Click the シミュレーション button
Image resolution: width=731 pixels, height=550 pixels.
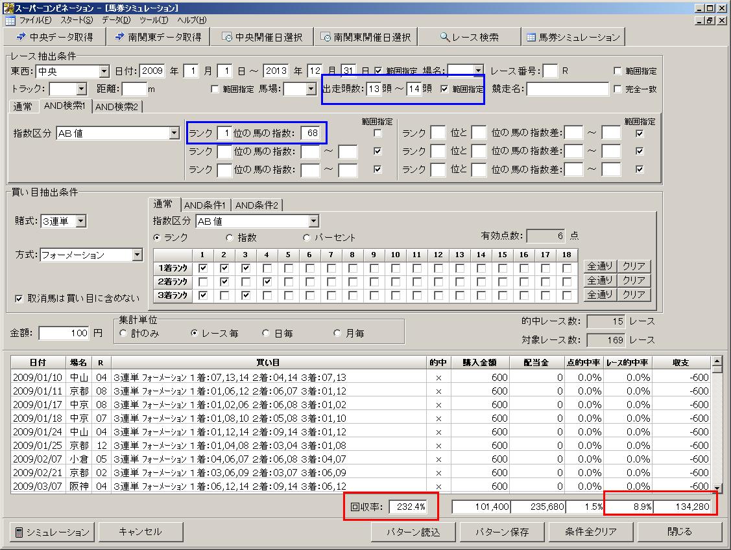[52, 532]
